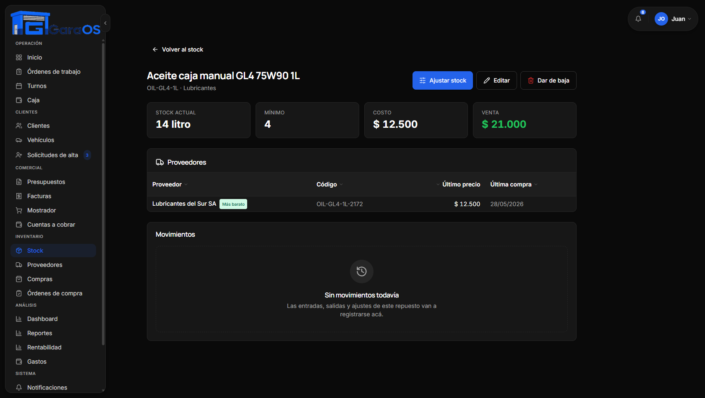Go back via Volver al stock

[x=178, y=49]
